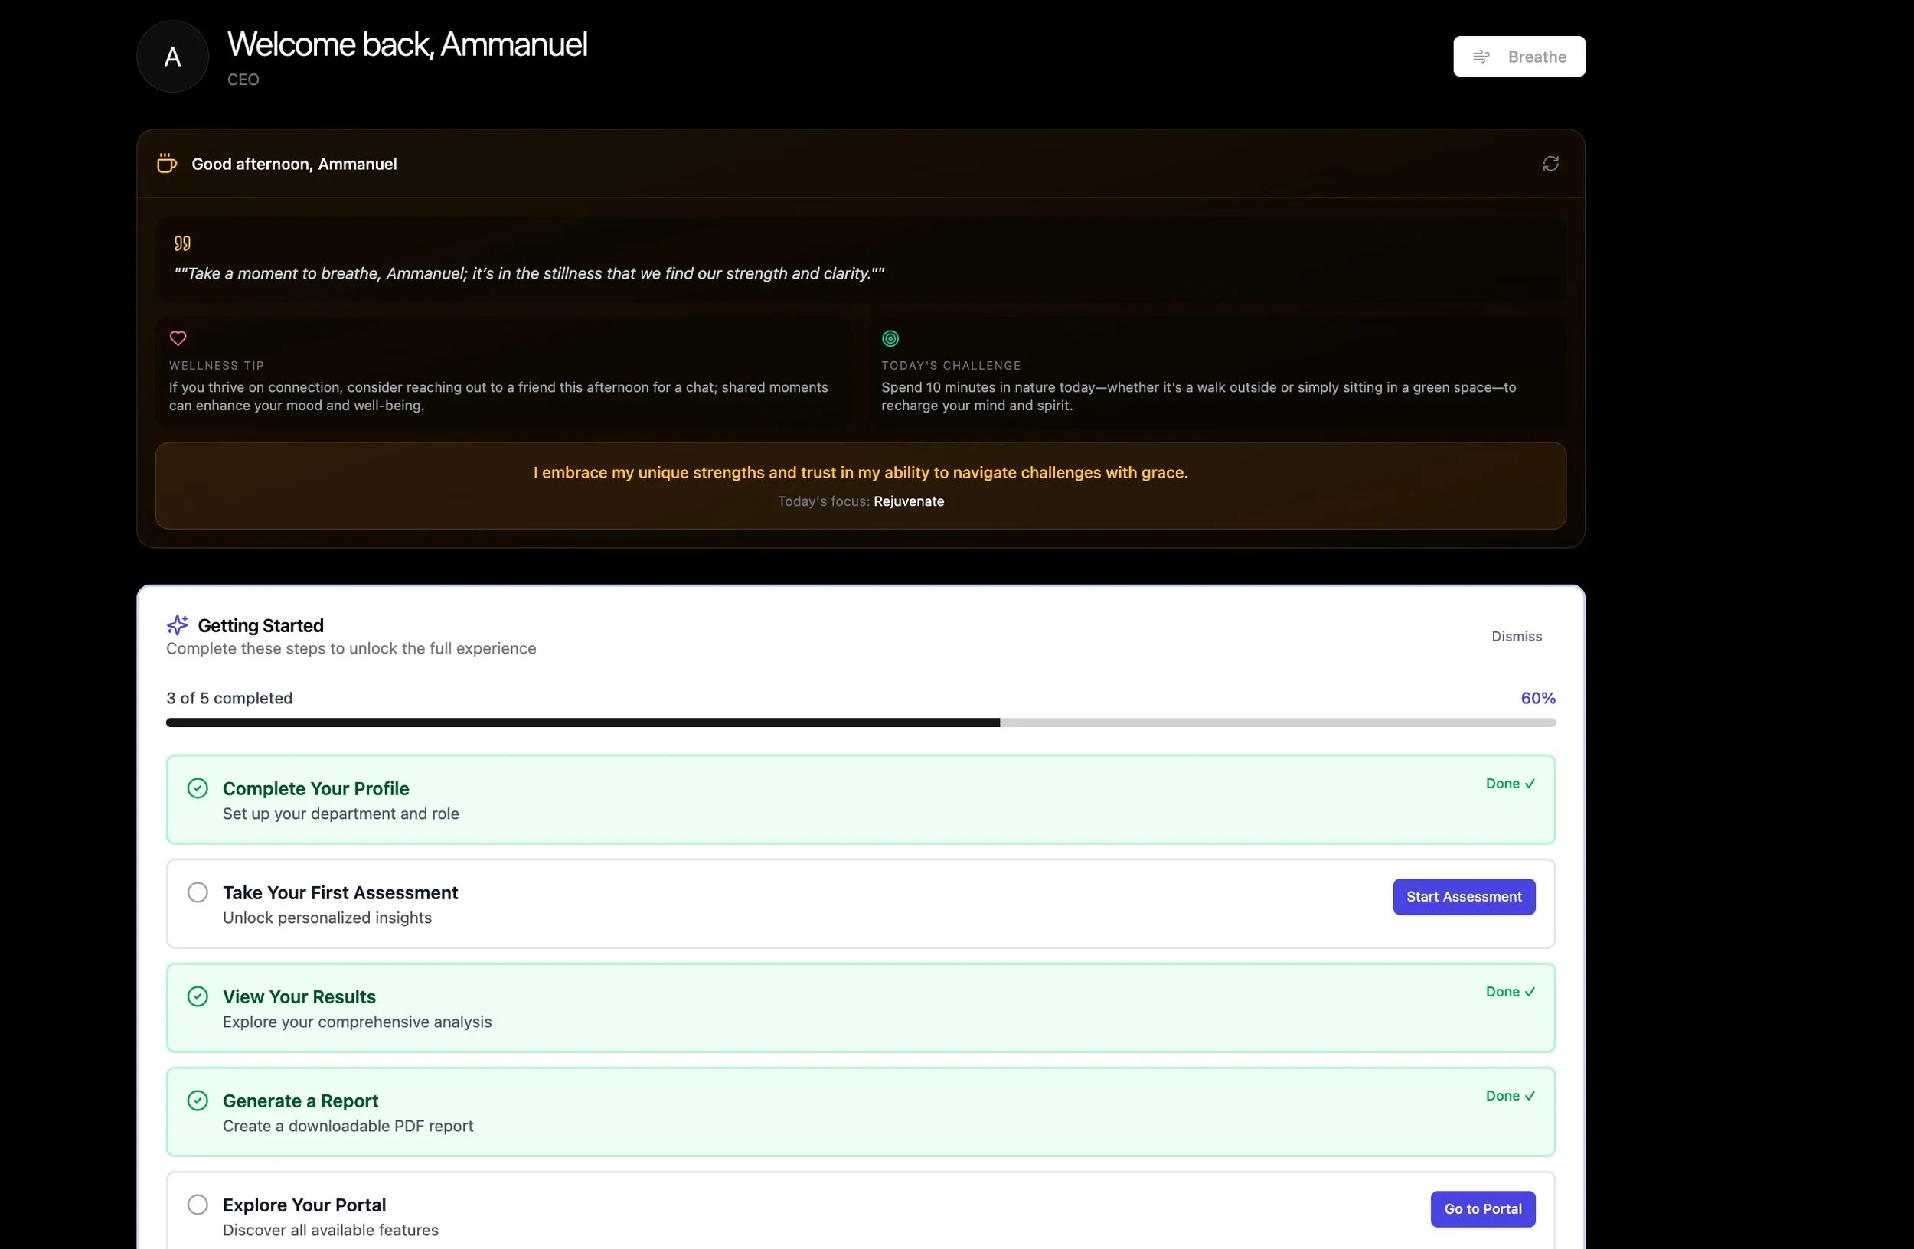Toggle the Take Your First Assessment circle
1914x1249 pixels.
point(197,892)
